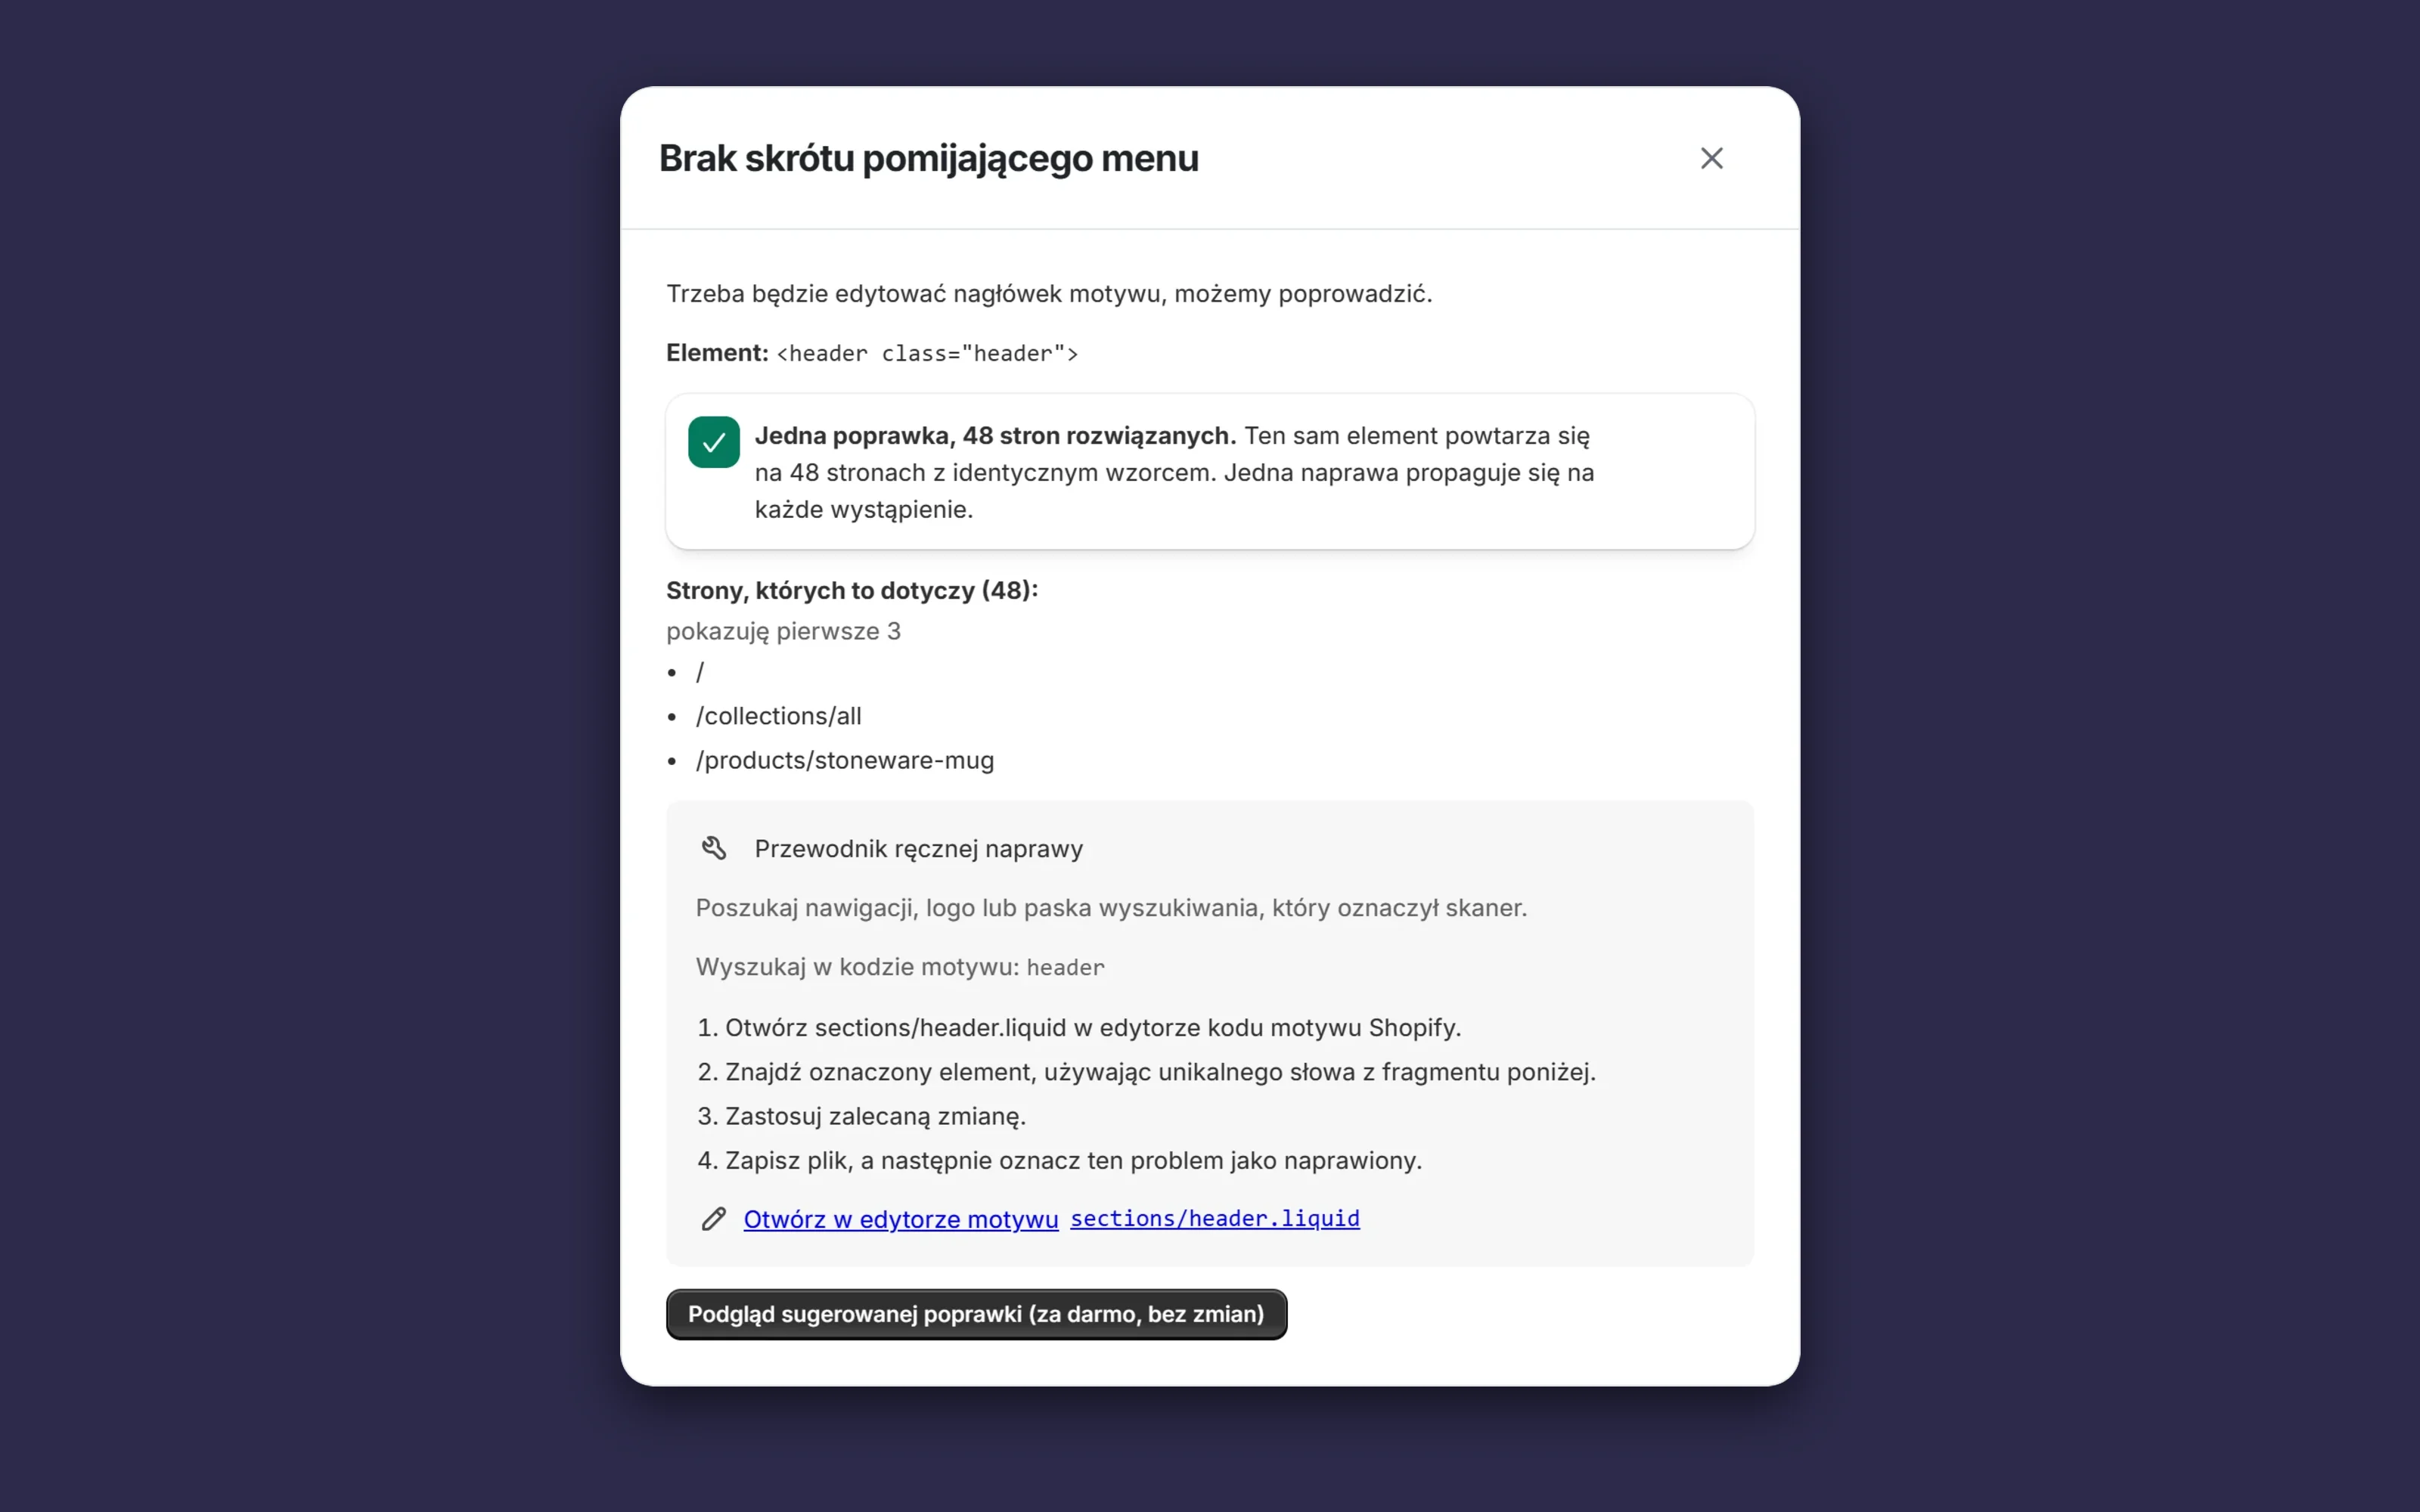Open the sections/header.liquid link

[x=1215, y=1219]
